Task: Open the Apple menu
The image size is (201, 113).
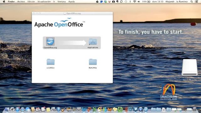Action: point(4,2)
